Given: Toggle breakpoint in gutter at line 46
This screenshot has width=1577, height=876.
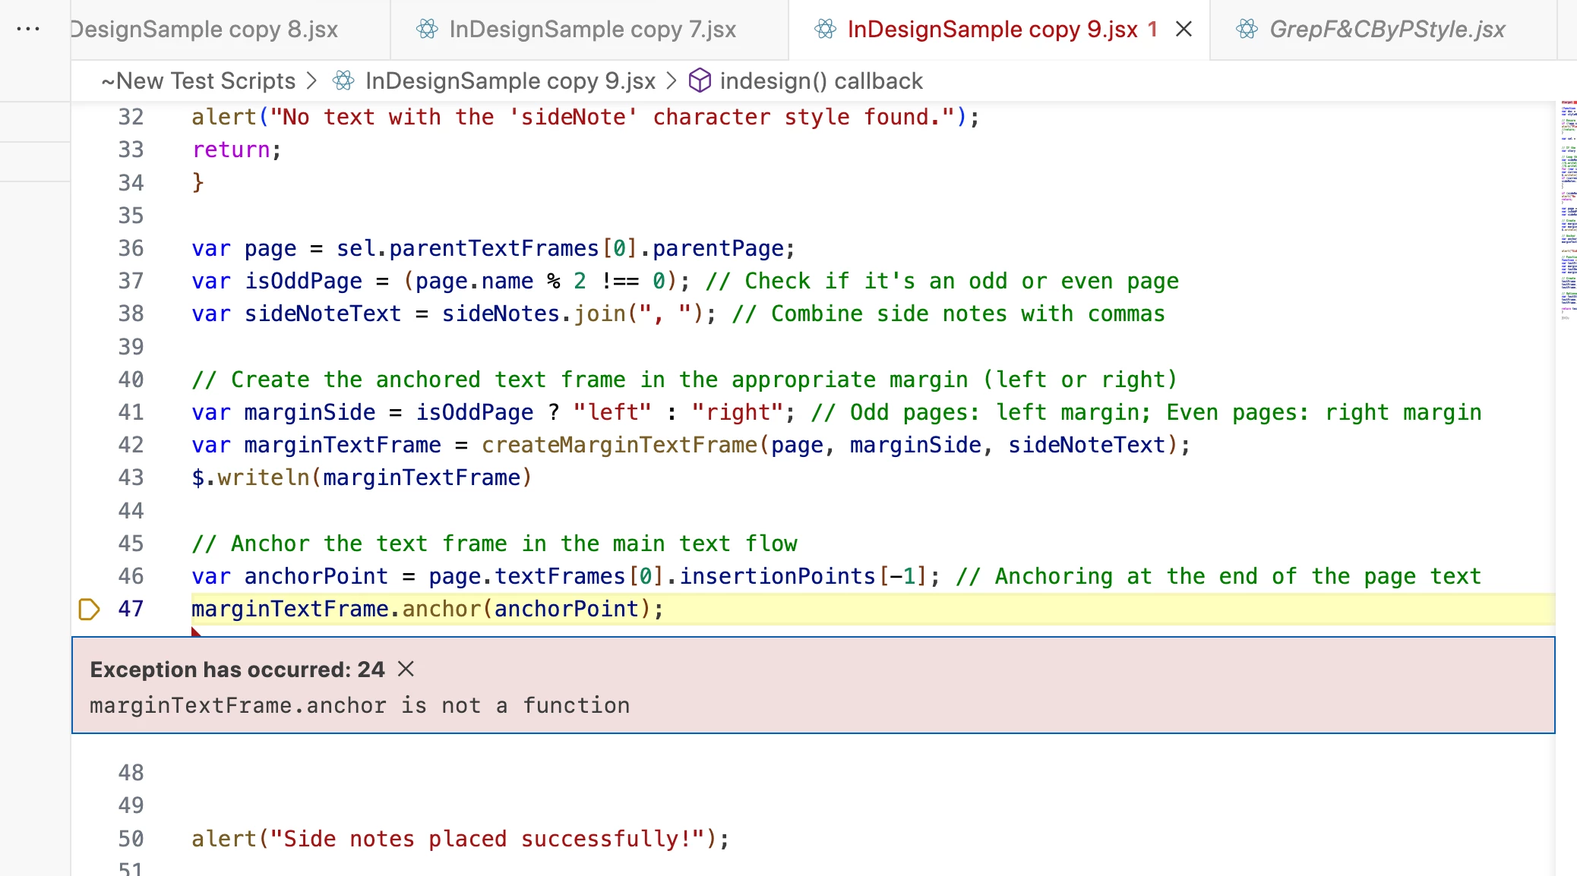Looking at the screenshot, I should point(89,576).
